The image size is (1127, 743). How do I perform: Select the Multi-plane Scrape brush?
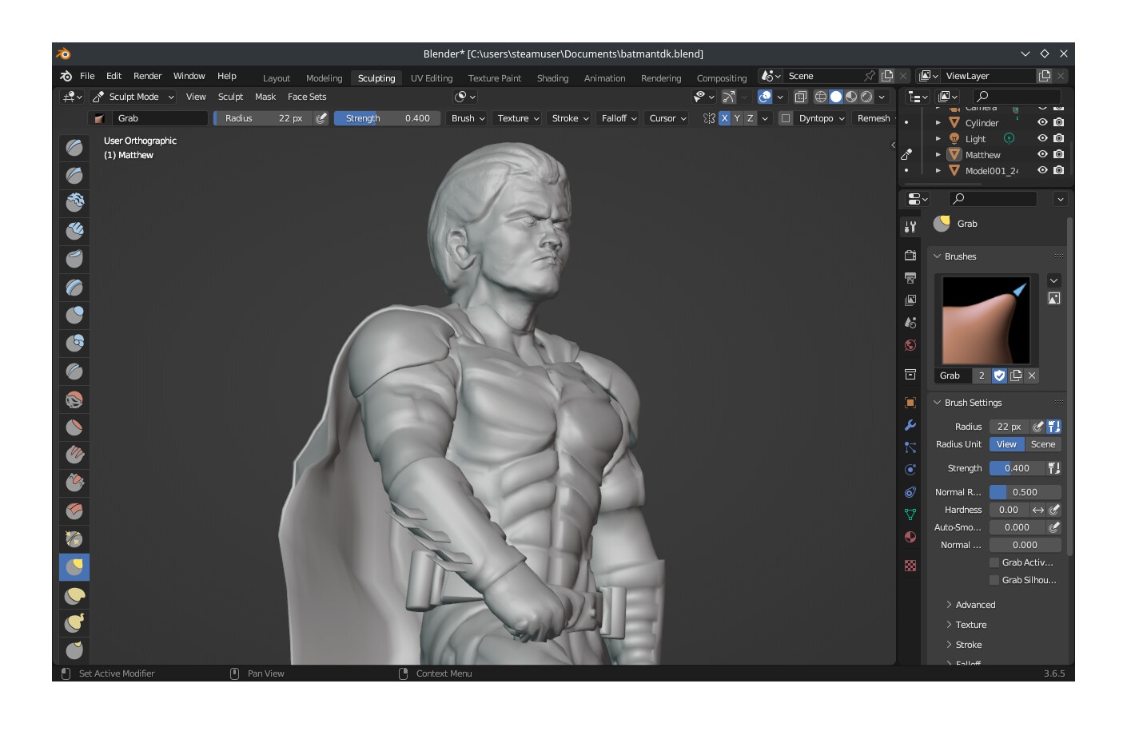[74, 511]
